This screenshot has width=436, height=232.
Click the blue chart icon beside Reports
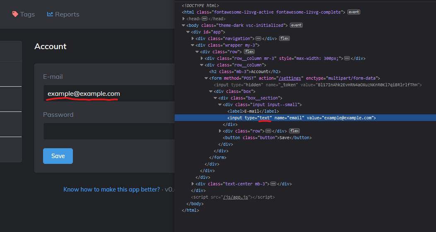50,14
